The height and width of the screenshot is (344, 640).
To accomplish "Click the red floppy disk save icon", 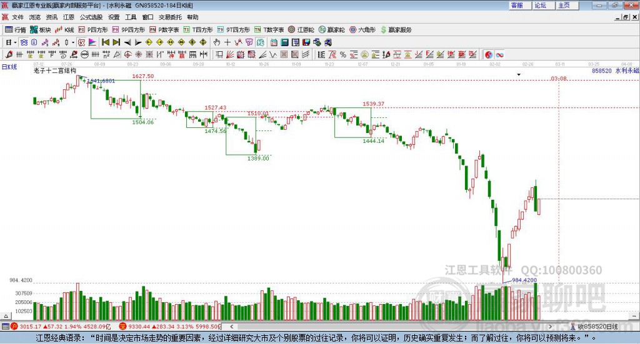I will 306,42.
